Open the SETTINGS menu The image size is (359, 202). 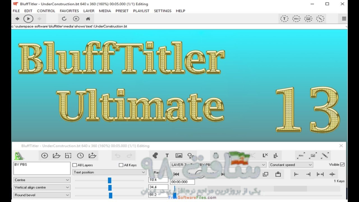tap(163, 11)
